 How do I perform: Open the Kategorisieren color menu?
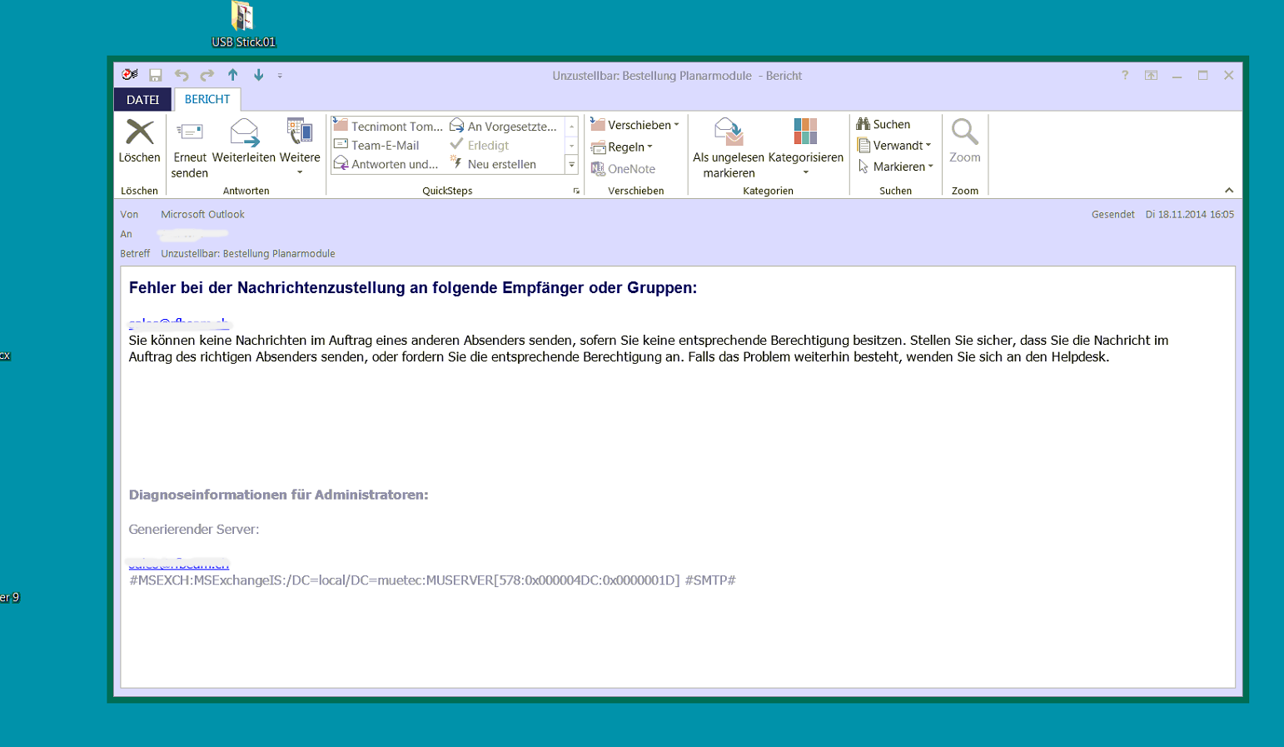pyautogui.click(x=805, y=147)
